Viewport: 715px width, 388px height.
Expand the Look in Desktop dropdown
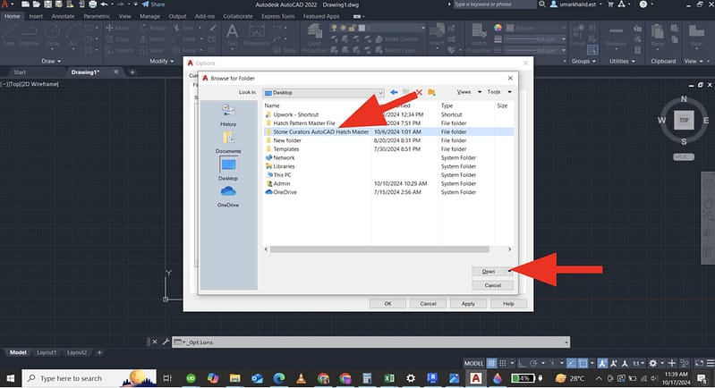380,92
